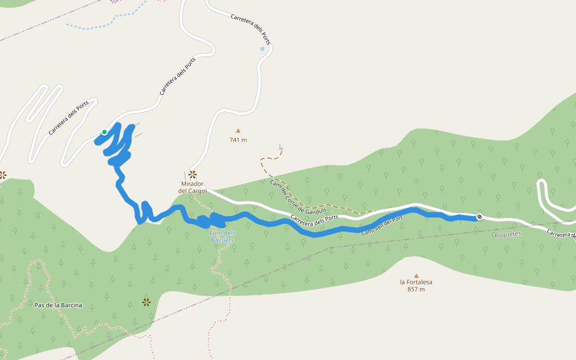Click the Font dels Bassiets spring label

pyautogui.click(x=222, y=236)
